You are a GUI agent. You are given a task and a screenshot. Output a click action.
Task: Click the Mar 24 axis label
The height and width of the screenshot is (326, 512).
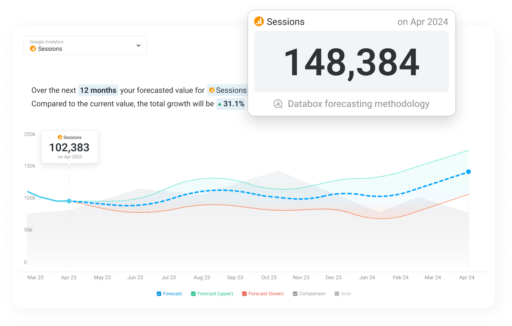coord(433,277)
